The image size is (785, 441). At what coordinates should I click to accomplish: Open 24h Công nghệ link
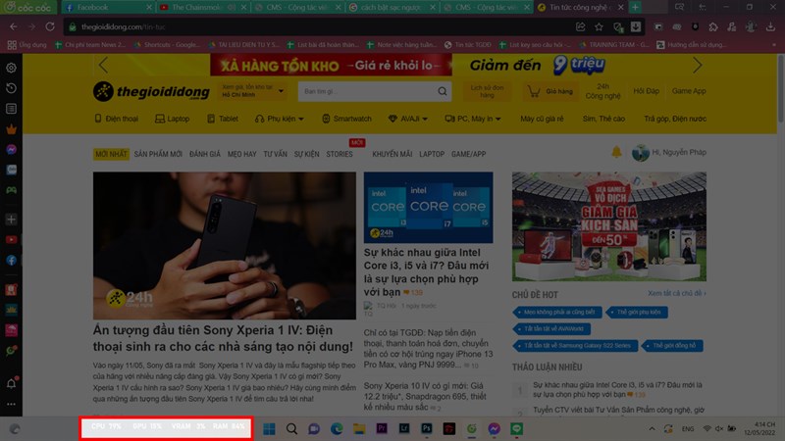point(602,91)
